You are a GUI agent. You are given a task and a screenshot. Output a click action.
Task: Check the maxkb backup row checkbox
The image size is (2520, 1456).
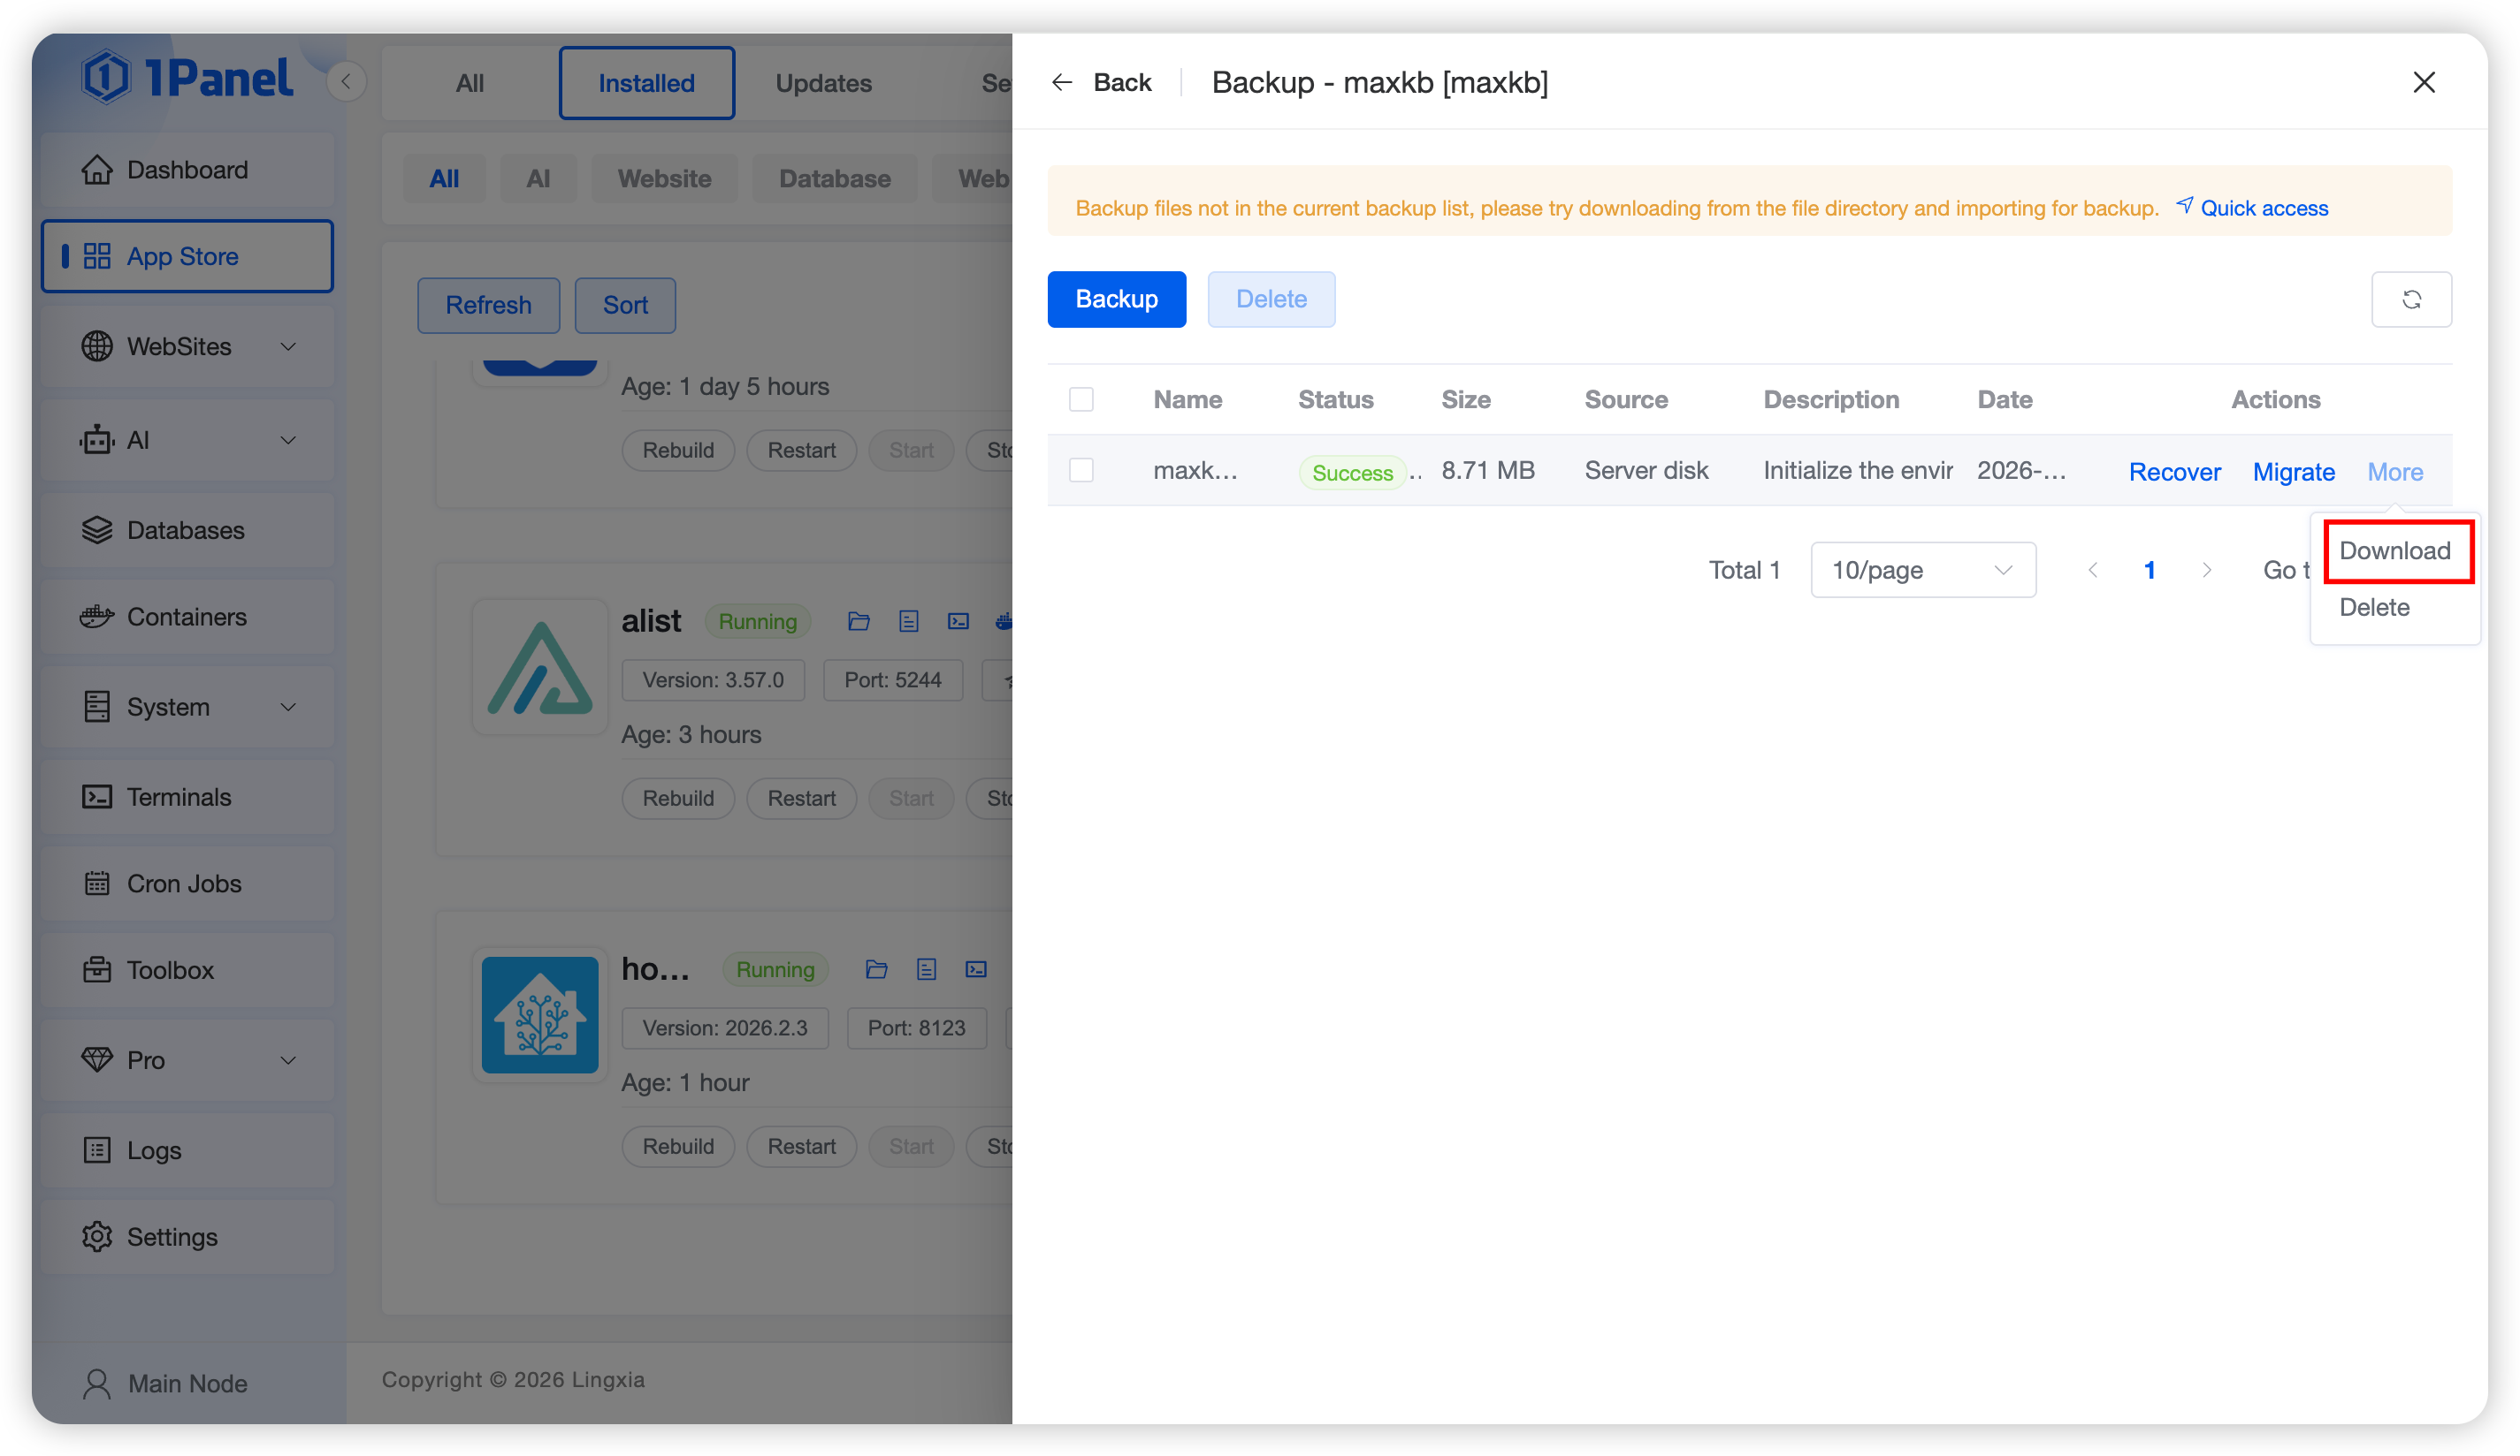(x=1081, y=470)
